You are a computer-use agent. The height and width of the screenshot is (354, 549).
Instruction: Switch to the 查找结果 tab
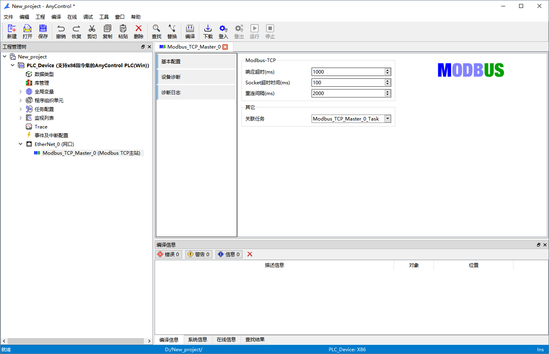coord(255,340)
